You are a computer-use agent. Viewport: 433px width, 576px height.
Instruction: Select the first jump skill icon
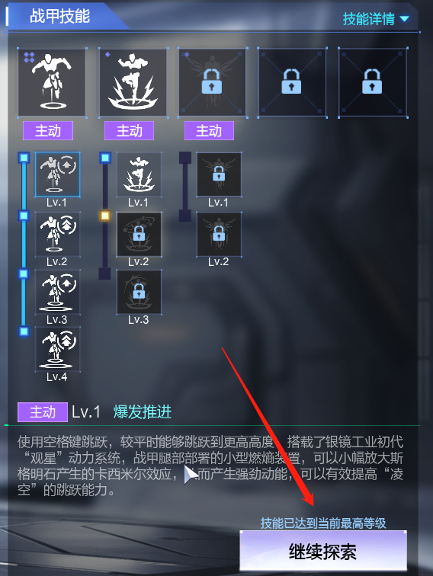(x=52, y=82)
